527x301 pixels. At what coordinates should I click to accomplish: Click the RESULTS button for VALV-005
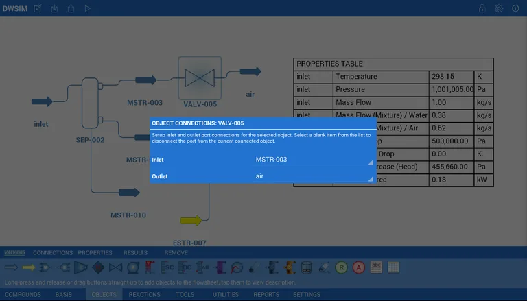(135, 252)
